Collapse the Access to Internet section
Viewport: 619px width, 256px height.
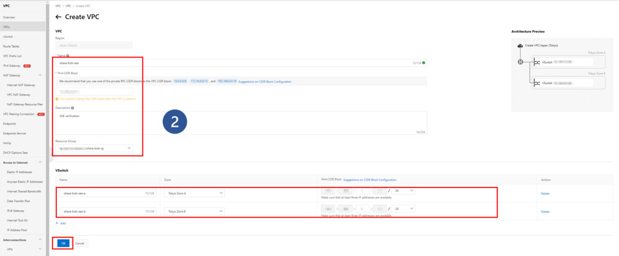tap(40, 163)
